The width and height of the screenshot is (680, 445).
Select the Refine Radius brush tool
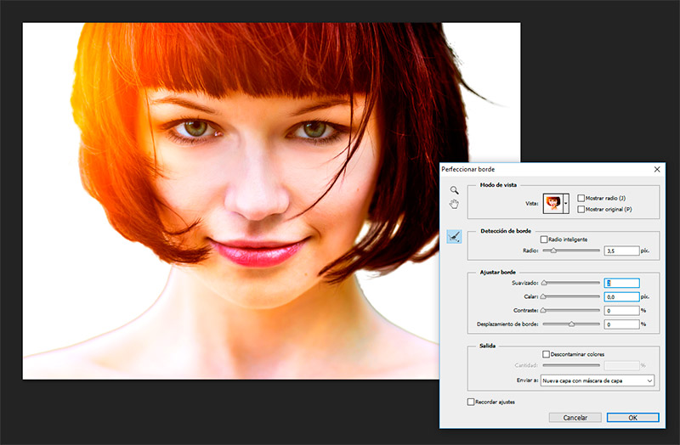coord(454,237)
